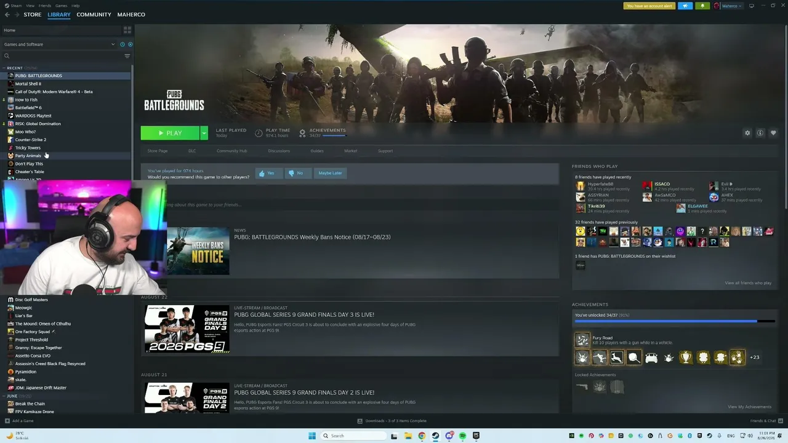Open Friends & Chat
Screen dimensions: 788x443
(x=766, y=421)
